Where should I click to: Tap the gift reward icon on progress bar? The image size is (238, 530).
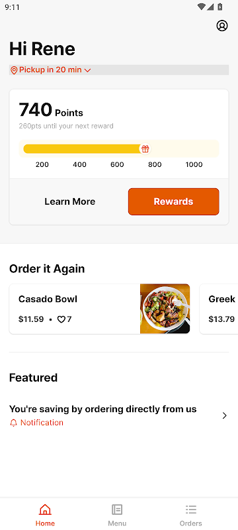coord(145,148)
